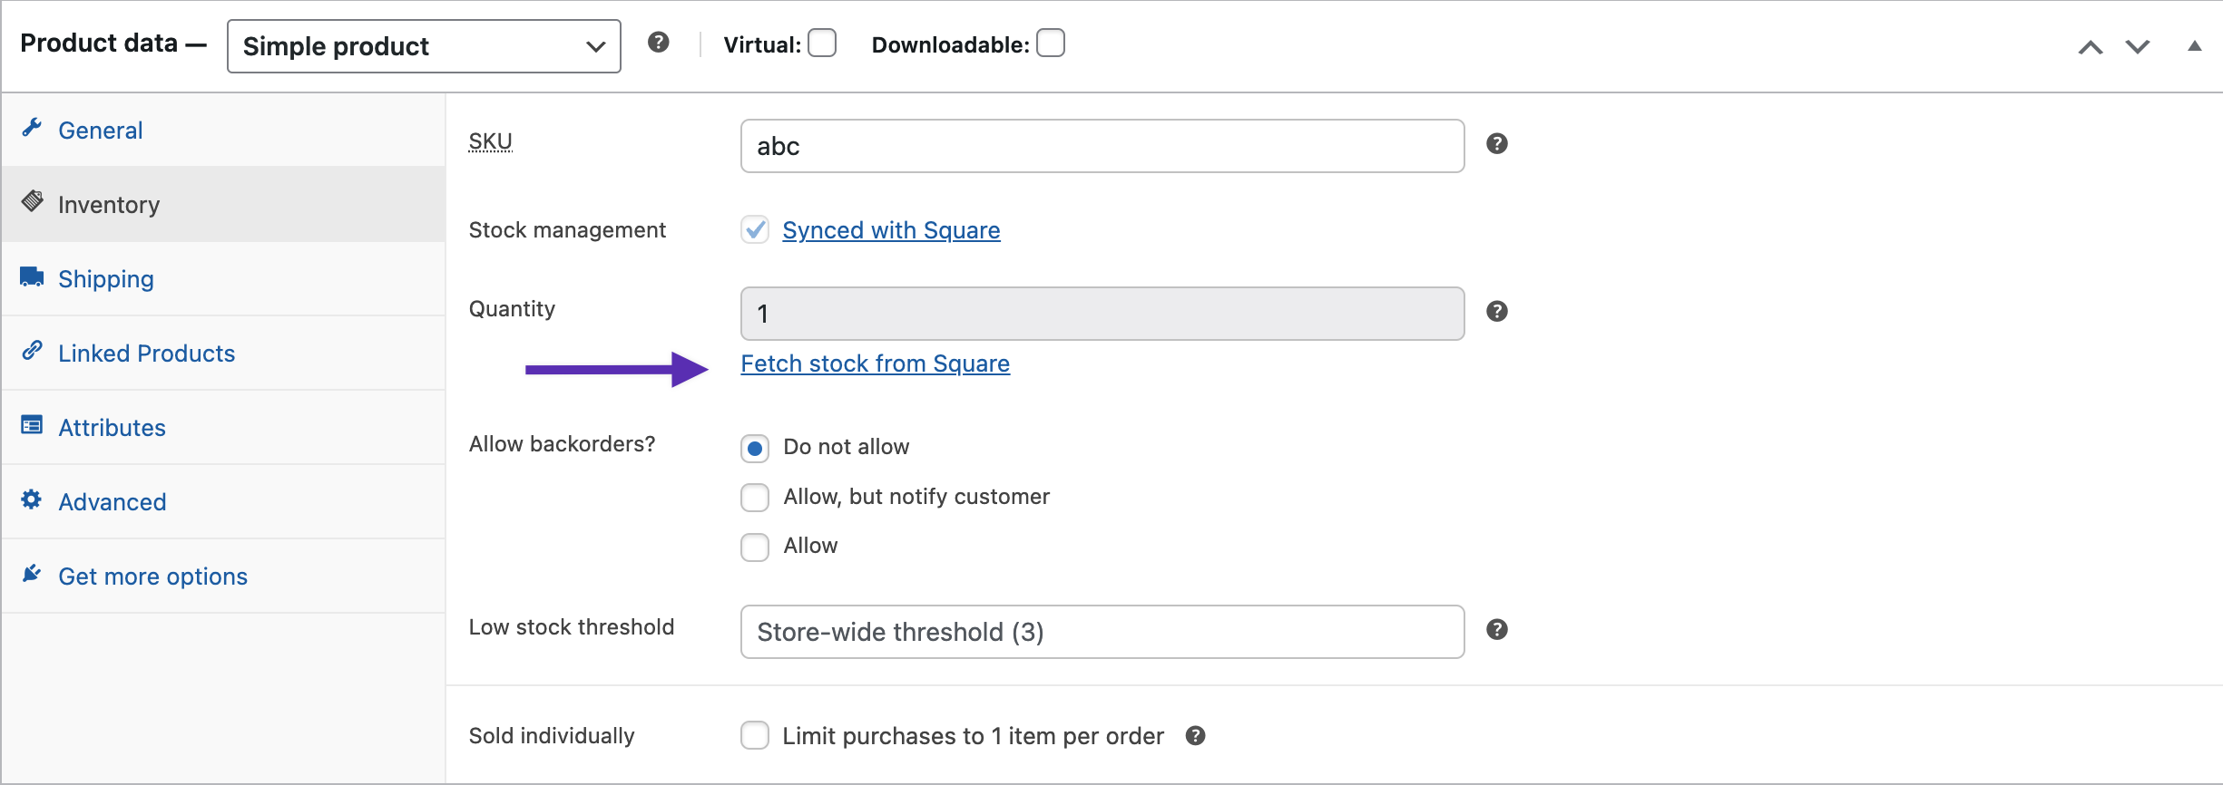The height and width of the screenshot is (785, 2223).
Task: Switch to the General tab
Action: point(100,129)
